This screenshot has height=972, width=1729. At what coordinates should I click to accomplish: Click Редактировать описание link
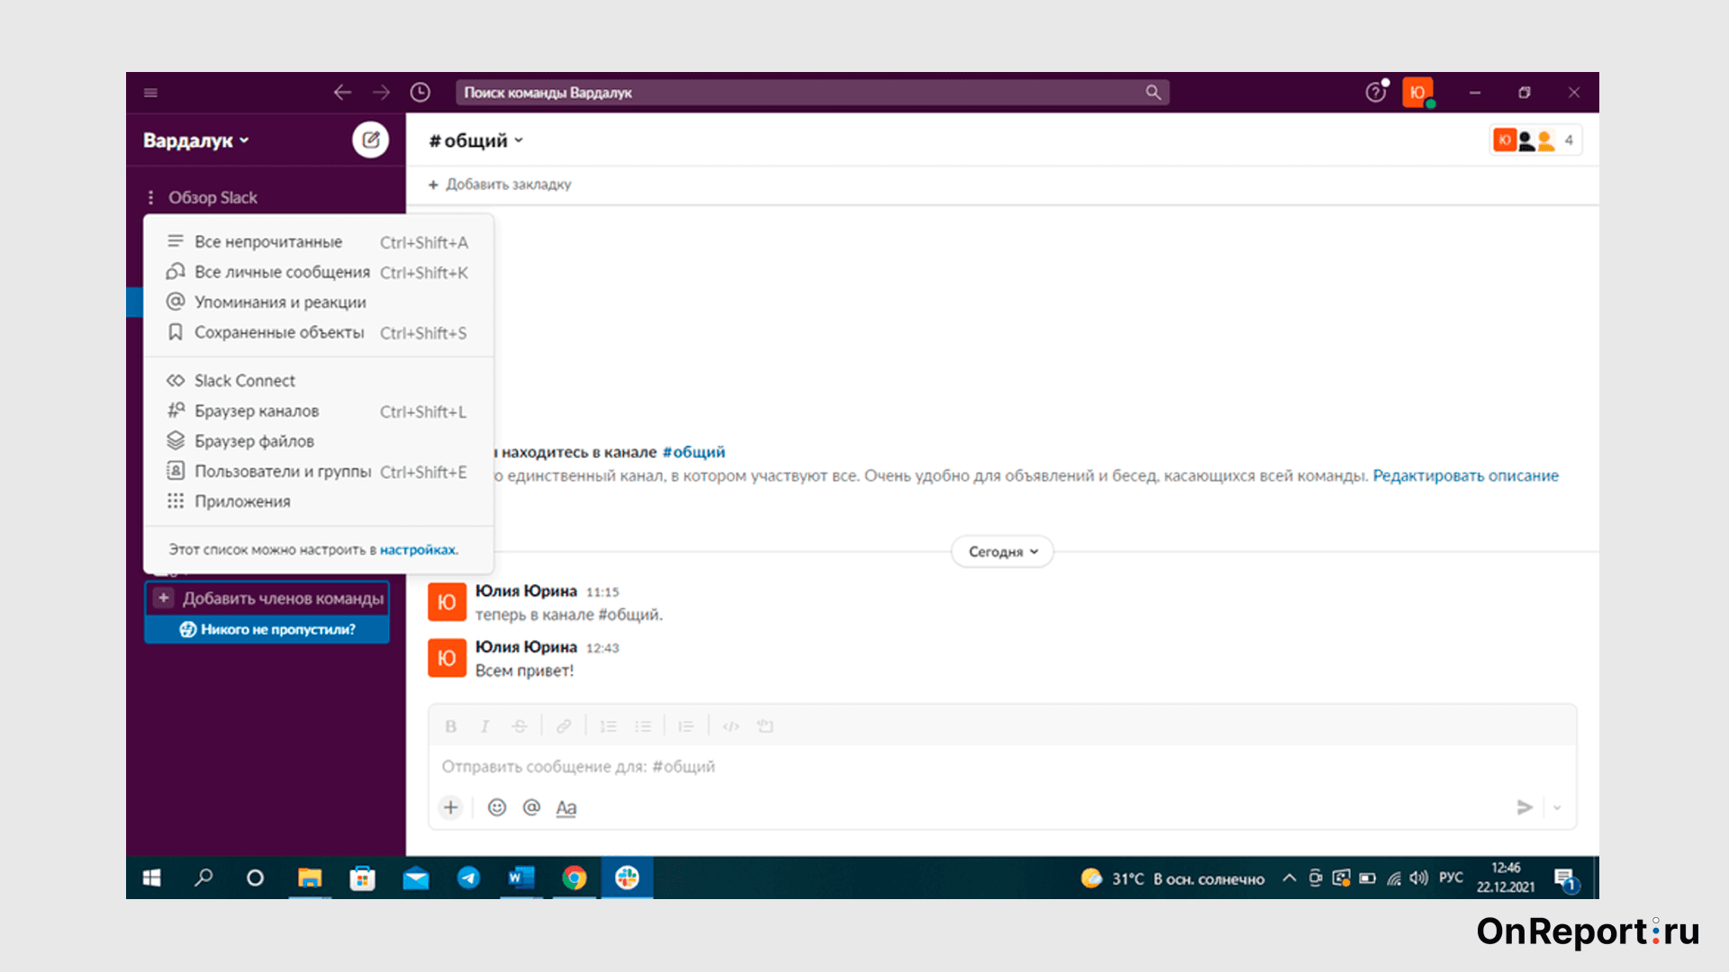tap(1465, 475)
